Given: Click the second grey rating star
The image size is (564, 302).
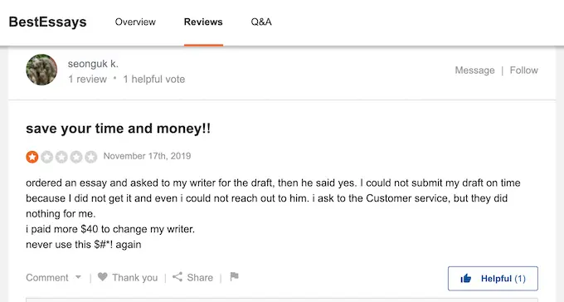Looking at the screenshot, I should (46, 157).
